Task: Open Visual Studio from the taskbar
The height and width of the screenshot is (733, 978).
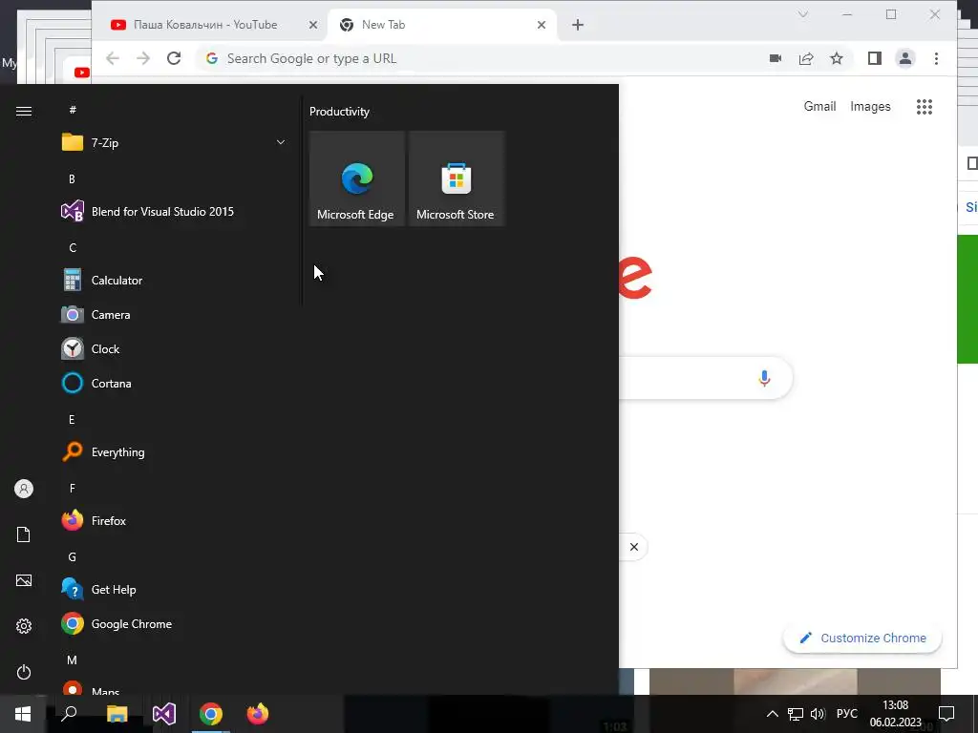Action: 164,714
